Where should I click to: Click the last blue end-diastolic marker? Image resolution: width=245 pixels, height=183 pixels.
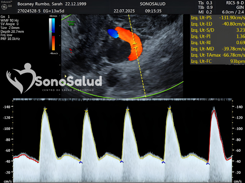[x=208, y=164]
